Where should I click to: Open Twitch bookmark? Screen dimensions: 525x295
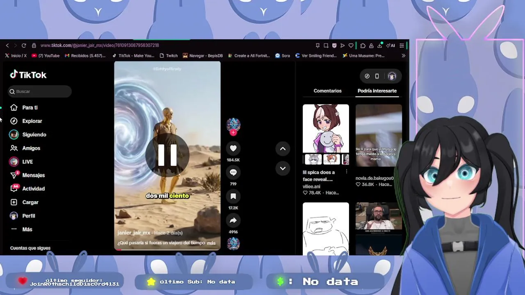point(169,56)
